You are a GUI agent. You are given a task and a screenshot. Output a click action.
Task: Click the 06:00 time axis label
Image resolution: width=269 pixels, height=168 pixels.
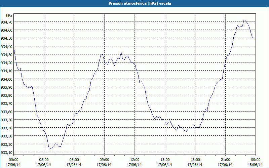coord(74,160)
